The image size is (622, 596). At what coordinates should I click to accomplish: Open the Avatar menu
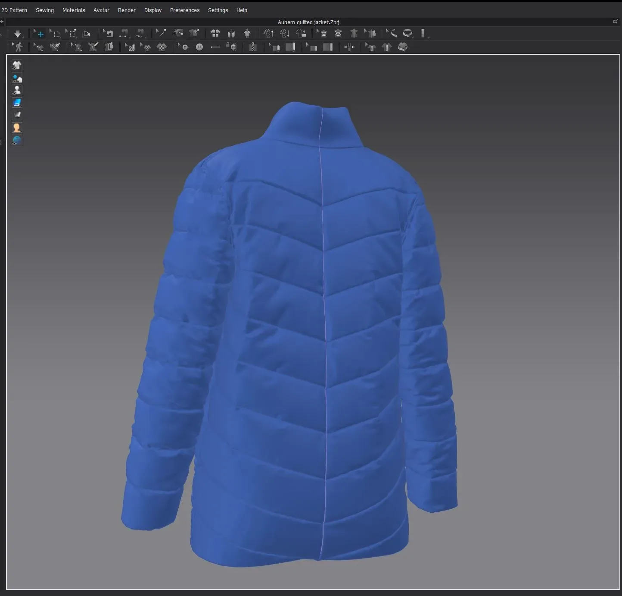point(101,10)
